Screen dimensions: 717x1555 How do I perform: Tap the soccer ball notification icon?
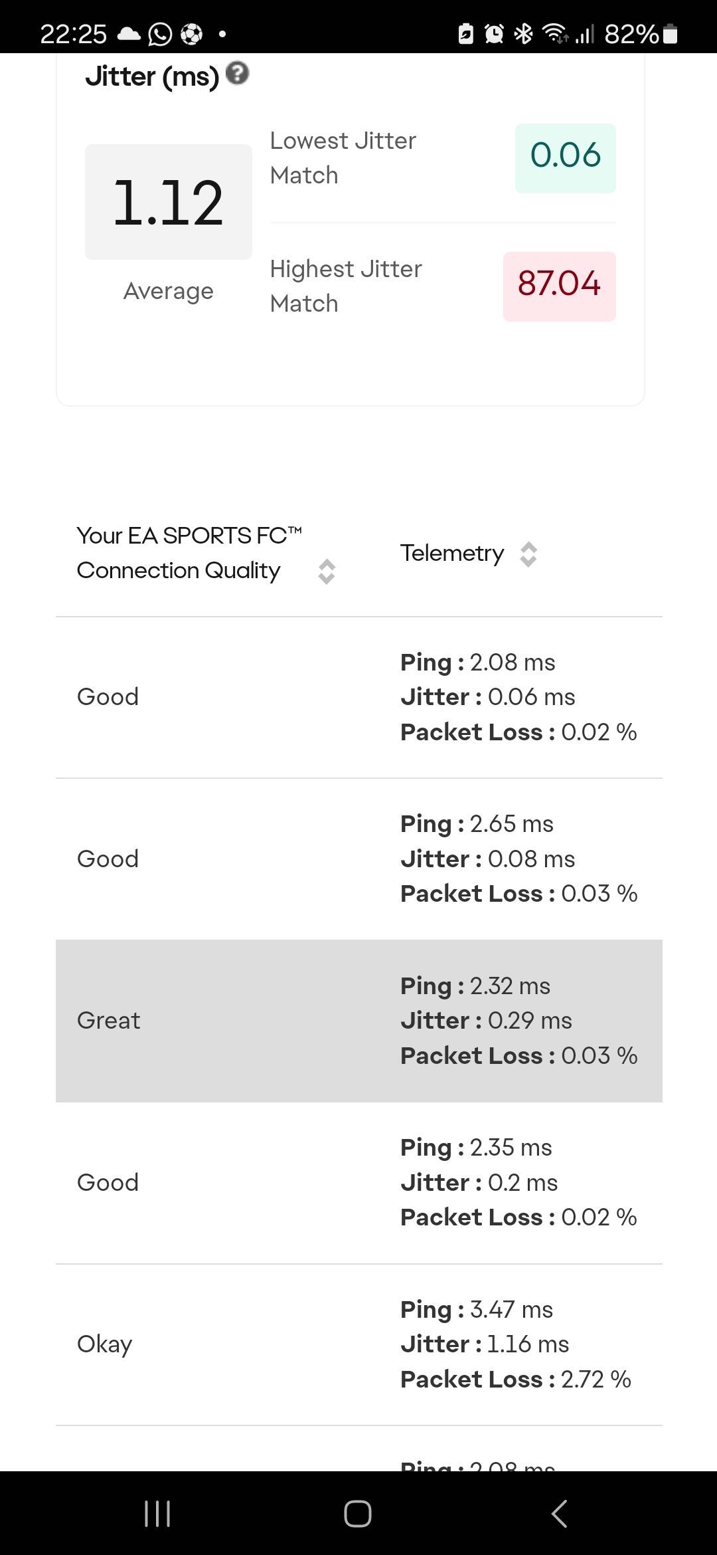[x=191, y=34]
